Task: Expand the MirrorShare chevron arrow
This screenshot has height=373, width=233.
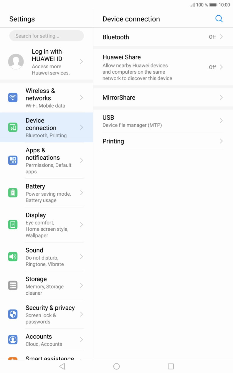Action: (x=221, y=98)
